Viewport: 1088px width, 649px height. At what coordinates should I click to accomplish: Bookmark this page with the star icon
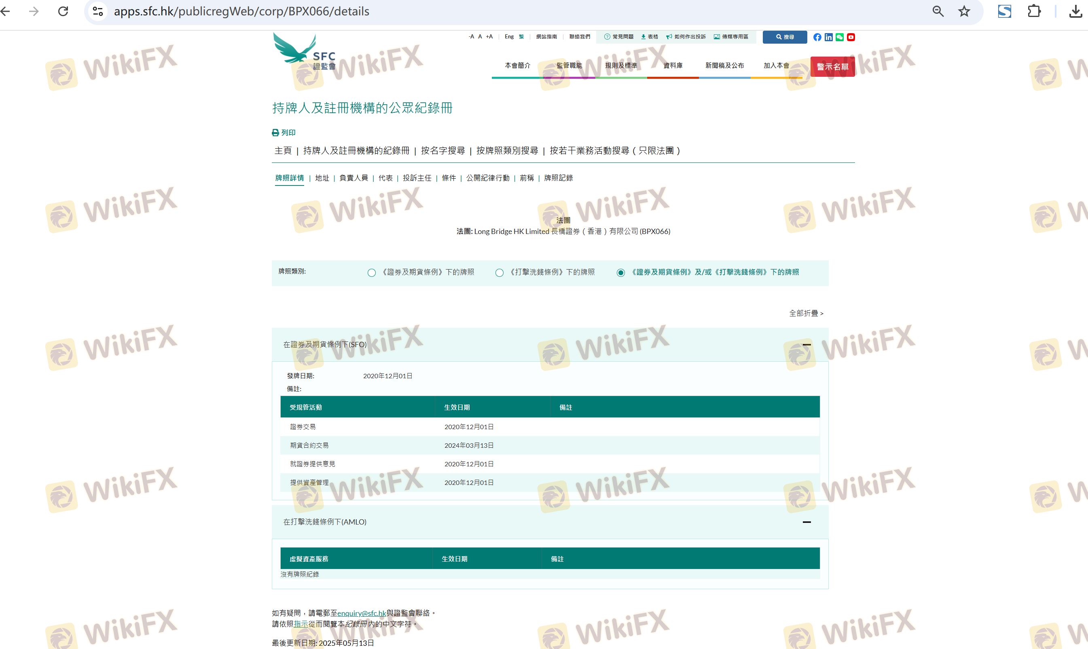click(964, 11)
